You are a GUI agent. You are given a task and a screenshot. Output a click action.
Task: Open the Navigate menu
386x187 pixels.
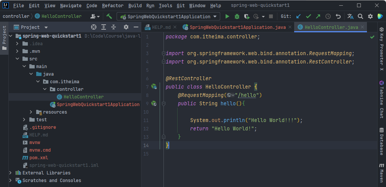(x=70, y=5)
